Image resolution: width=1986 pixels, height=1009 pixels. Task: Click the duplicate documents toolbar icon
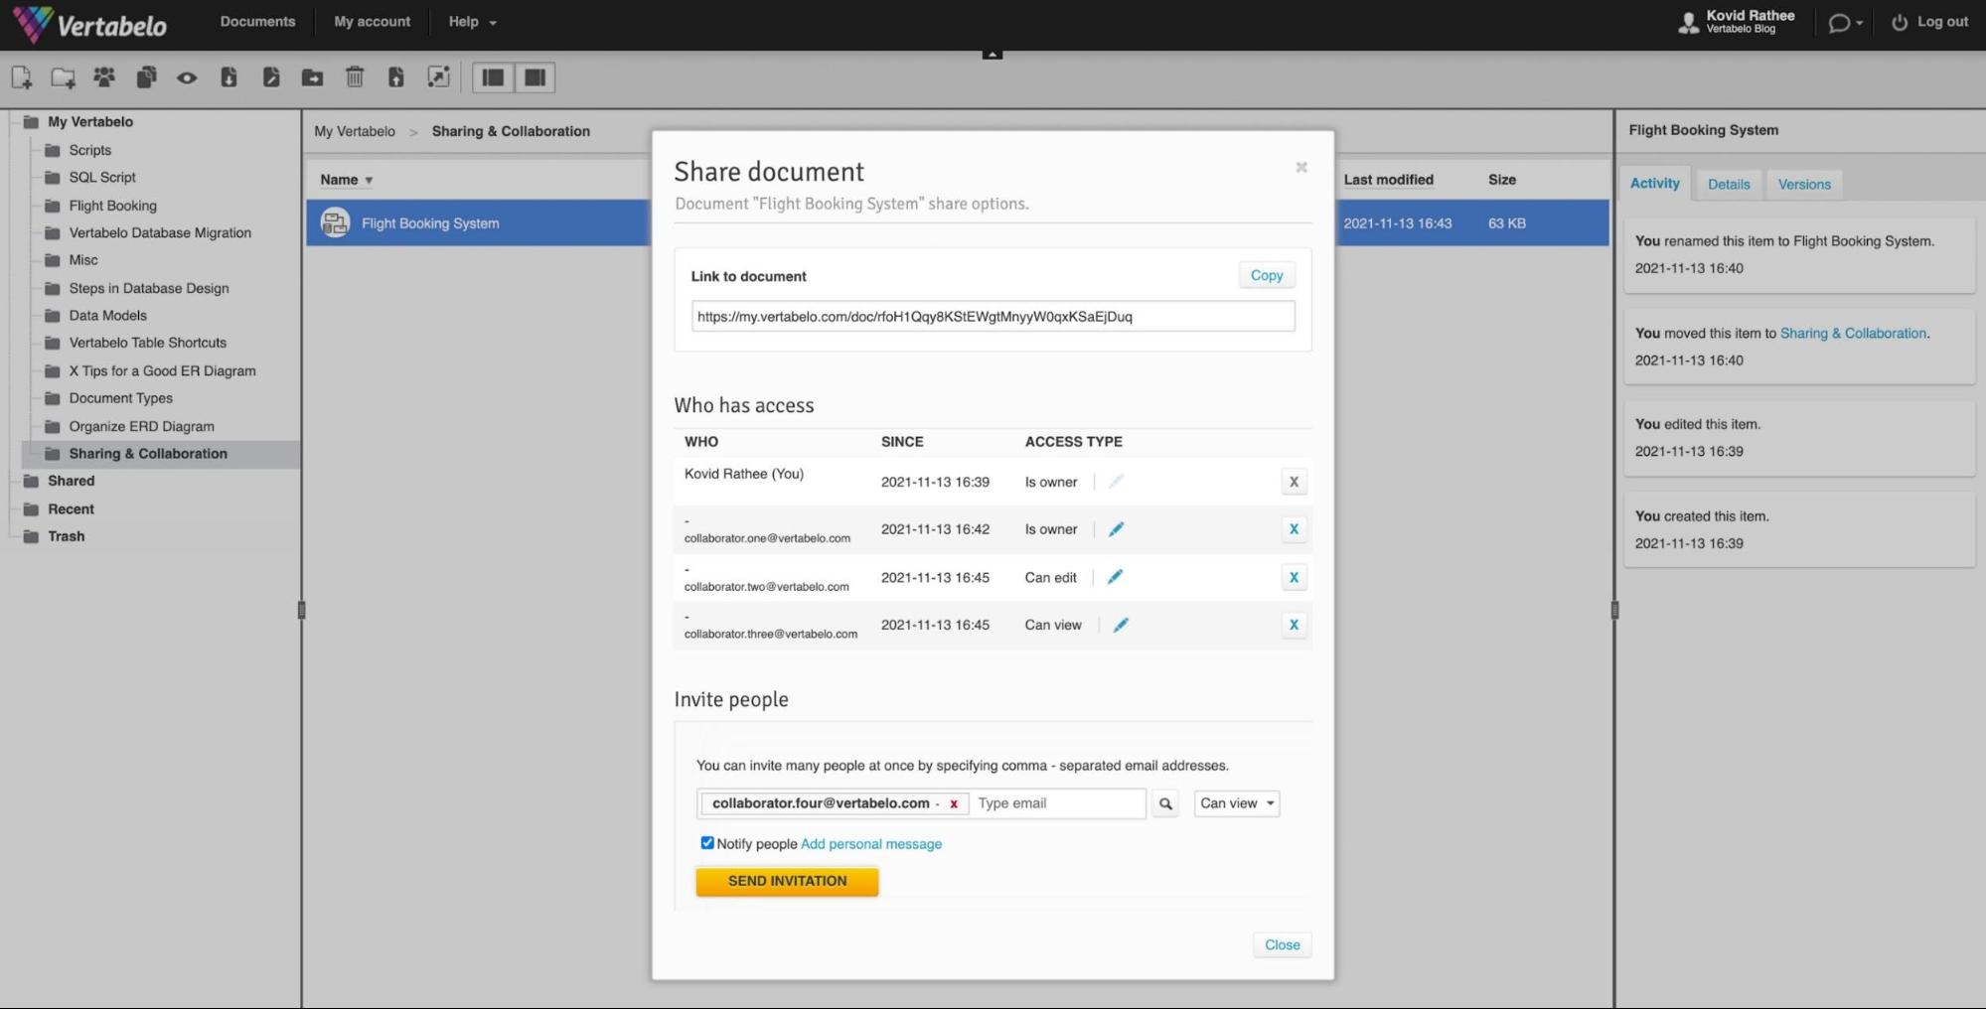[x=146, y=77]
